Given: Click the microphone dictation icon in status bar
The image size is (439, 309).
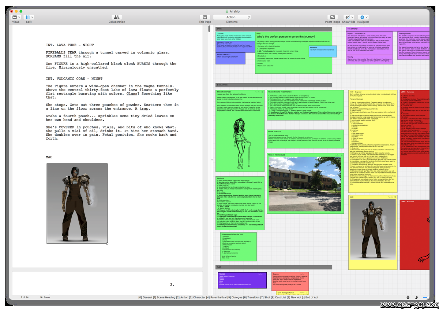Looking at the screenshot, I should pos(408,297).
